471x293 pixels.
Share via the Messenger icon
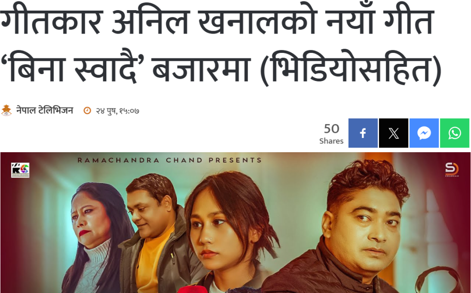(x=424, y=133)
